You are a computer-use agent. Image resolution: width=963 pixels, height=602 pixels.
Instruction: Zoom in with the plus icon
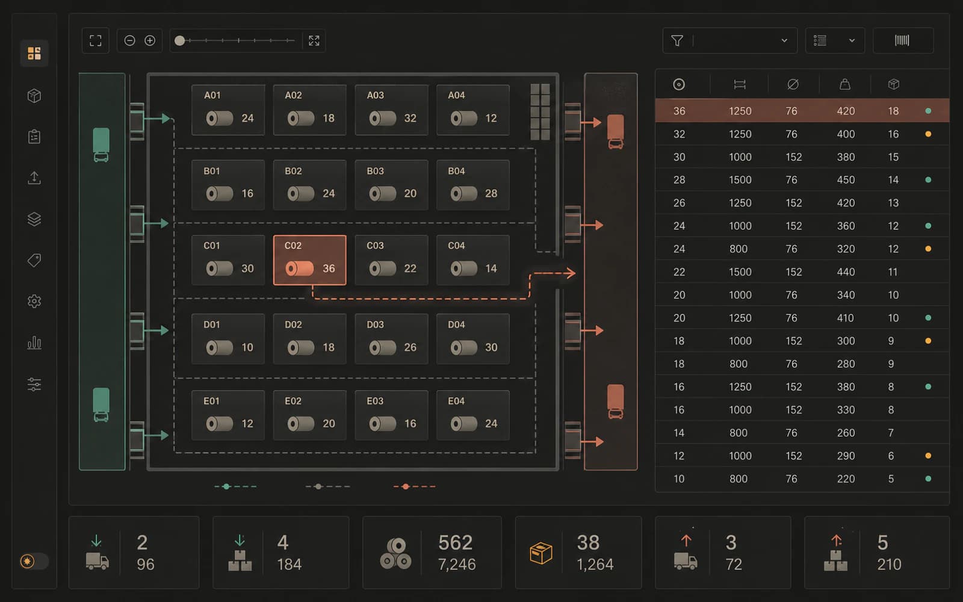(150, 40)
